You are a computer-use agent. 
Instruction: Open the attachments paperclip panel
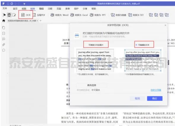[4, 45]
